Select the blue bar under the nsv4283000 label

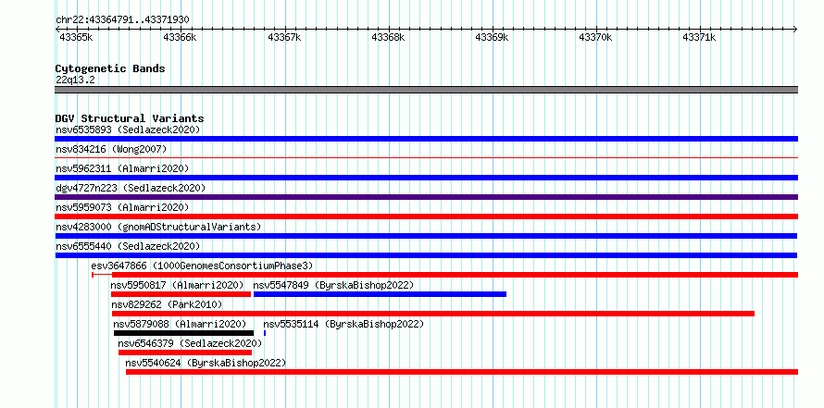(x=426, y=236)
